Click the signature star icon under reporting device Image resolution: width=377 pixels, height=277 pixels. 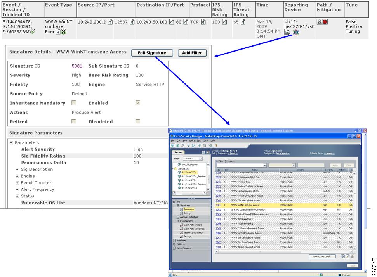[296, 32]
